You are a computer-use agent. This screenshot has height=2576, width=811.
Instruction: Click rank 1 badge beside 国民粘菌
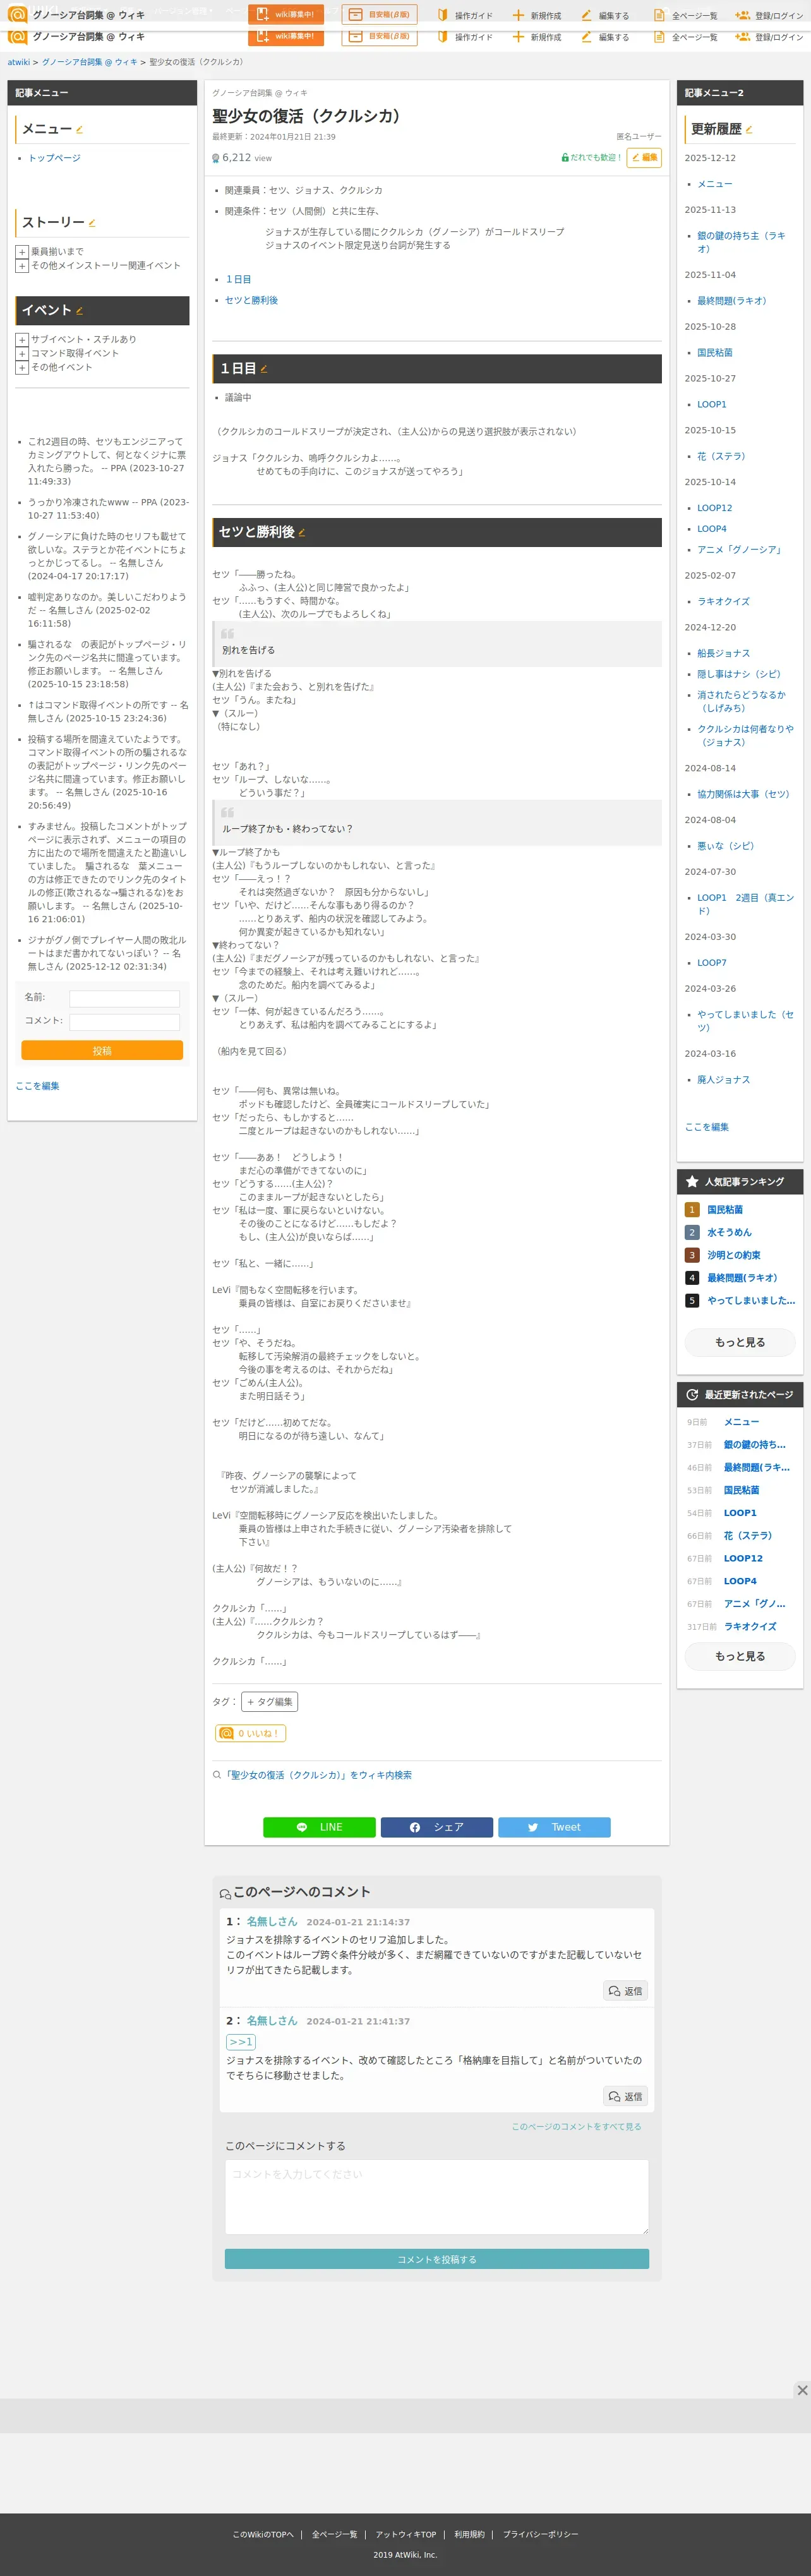(x=692, y=1210)
